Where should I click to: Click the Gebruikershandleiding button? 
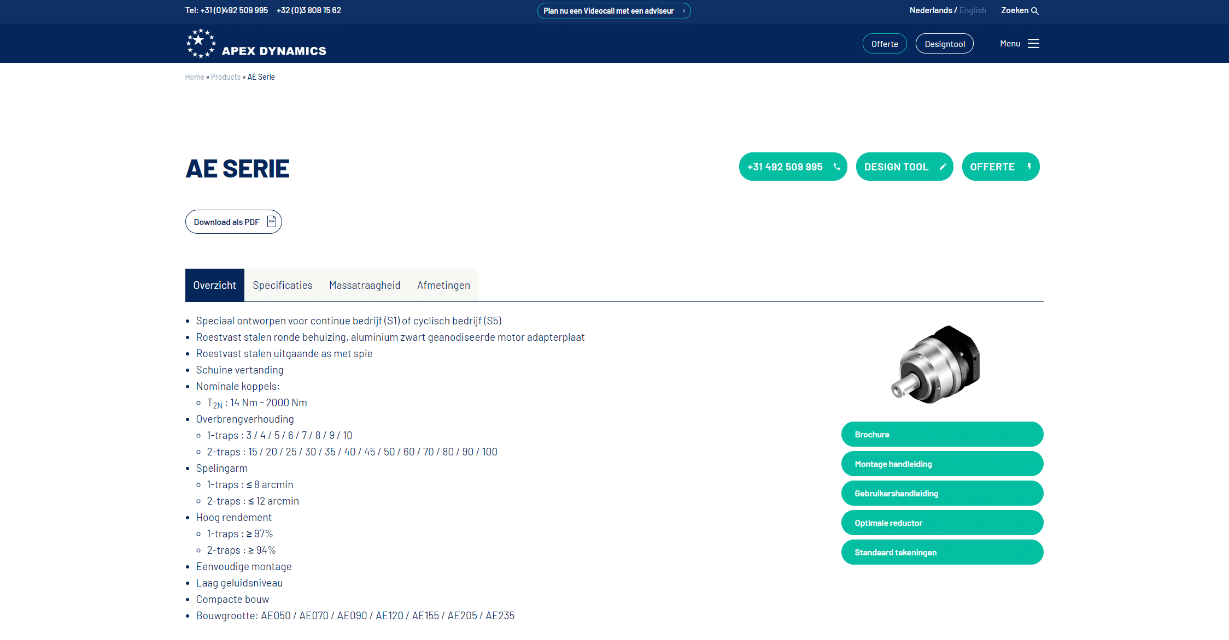(942, 493)
